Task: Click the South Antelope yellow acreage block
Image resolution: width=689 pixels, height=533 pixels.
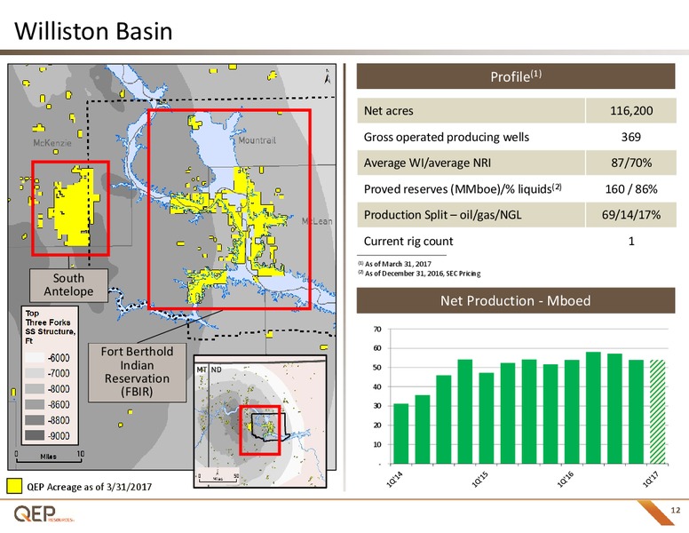Action: (x=75, y=207)
